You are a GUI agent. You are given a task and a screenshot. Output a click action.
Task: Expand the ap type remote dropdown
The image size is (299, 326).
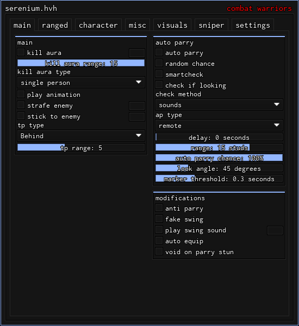click(x=219, y=125)
